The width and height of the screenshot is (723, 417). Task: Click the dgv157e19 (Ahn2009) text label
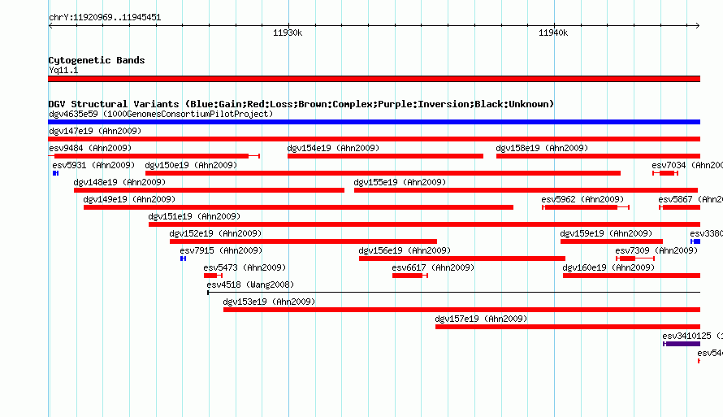pos(481,319)
